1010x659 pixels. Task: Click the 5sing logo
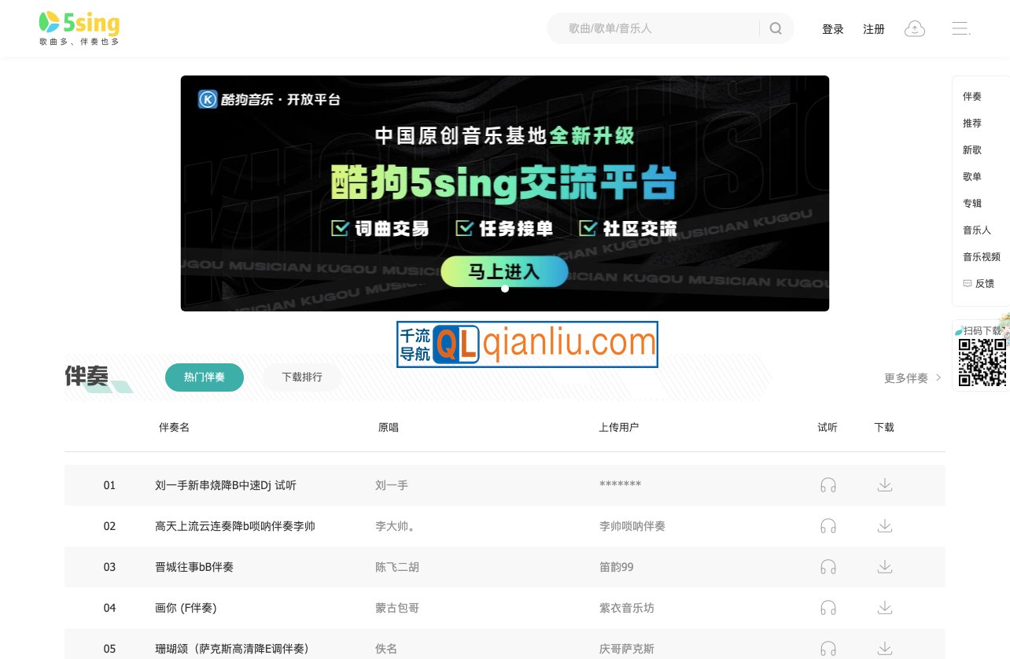coord(78,28)
